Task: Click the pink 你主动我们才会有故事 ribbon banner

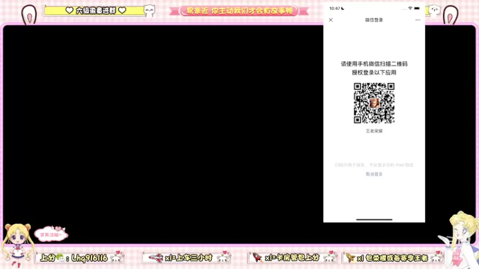Action: tap(239, 11)
